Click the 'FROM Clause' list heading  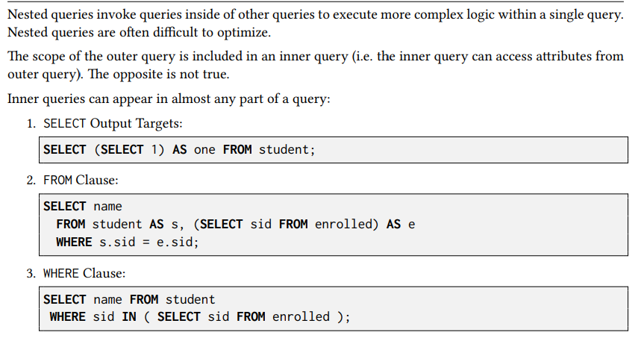tap(81, 180)
